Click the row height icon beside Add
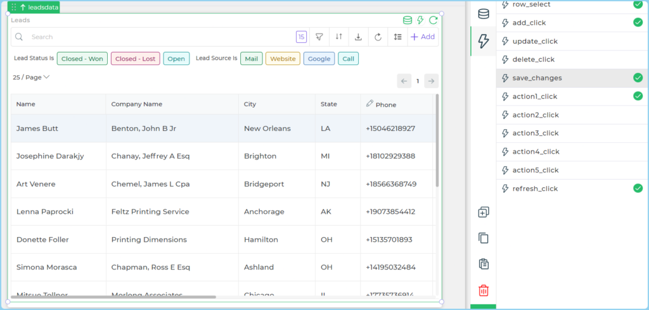Screen dimensions: 649x310 pos(397,37)
